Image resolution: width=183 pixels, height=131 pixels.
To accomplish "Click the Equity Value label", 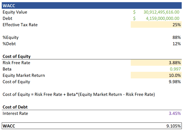I will (x=15, y=12).
